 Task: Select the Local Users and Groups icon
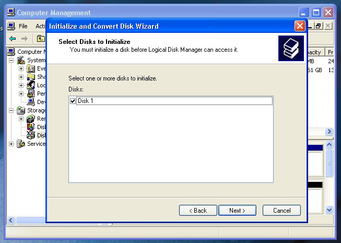(31, 85)
